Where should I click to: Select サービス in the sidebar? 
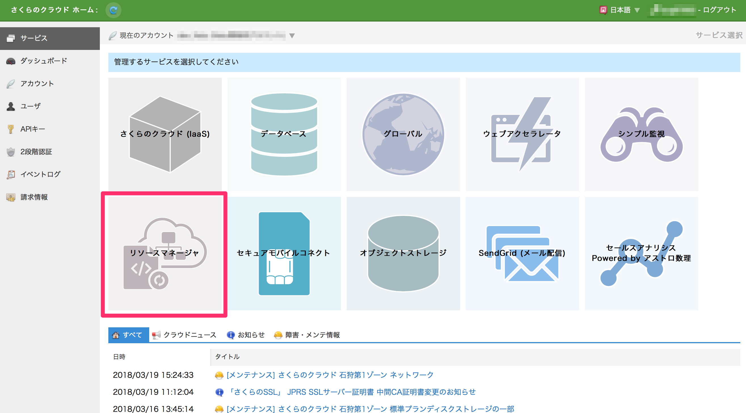pyautogui.click(x=50, y=38)
